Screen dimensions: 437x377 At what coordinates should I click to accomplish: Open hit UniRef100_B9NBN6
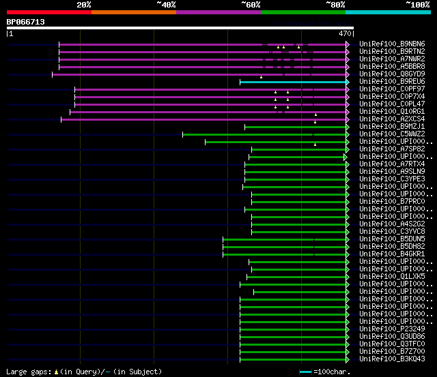pyautogui.click(x=392, y=44)
